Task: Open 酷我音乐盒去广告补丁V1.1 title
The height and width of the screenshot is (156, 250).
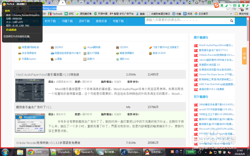Action: 34,107
